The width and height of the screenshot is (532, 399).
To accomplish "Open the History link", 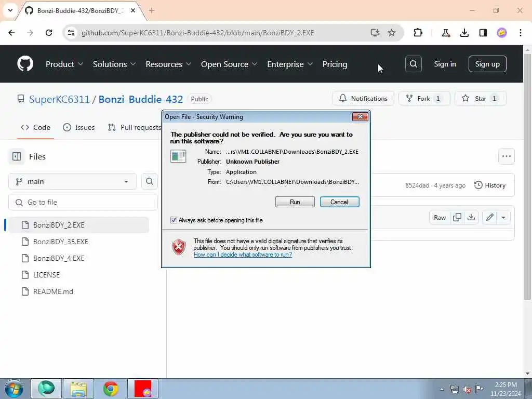I will coord(490,185).
